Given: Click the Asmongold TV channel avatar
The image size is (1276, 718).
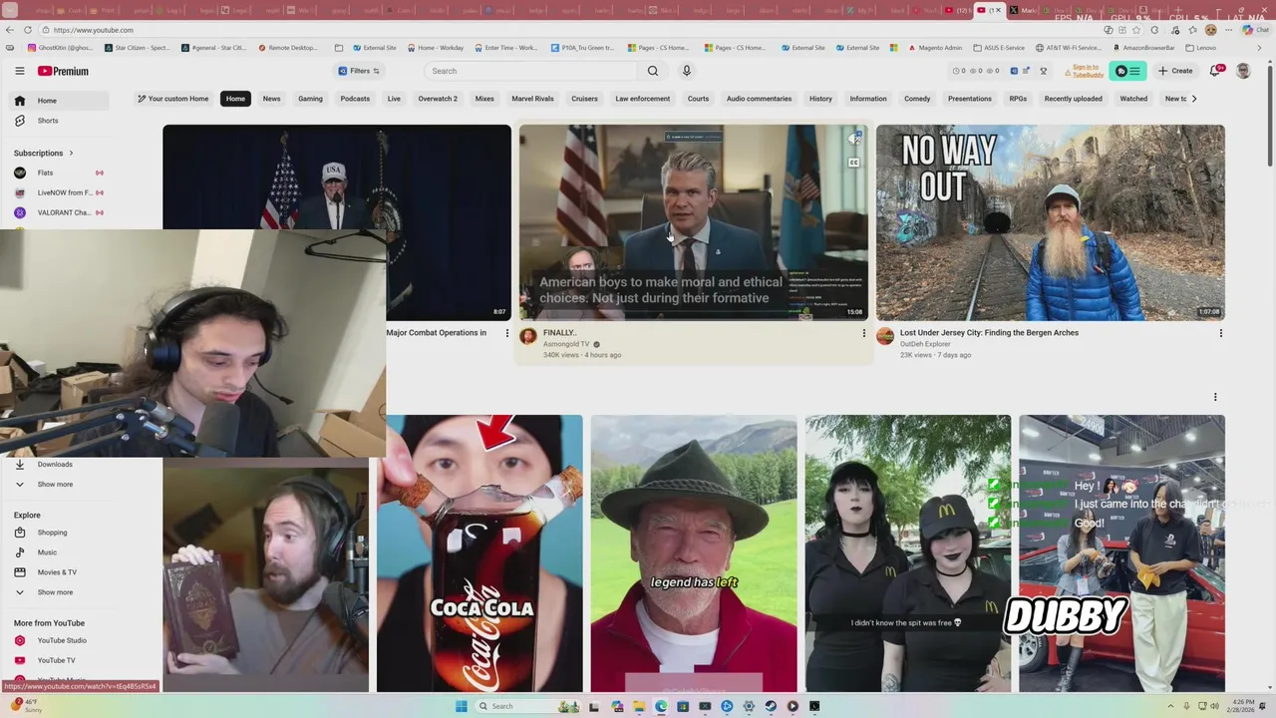Looking at the screenshot, I should click(x=528, y=336).
